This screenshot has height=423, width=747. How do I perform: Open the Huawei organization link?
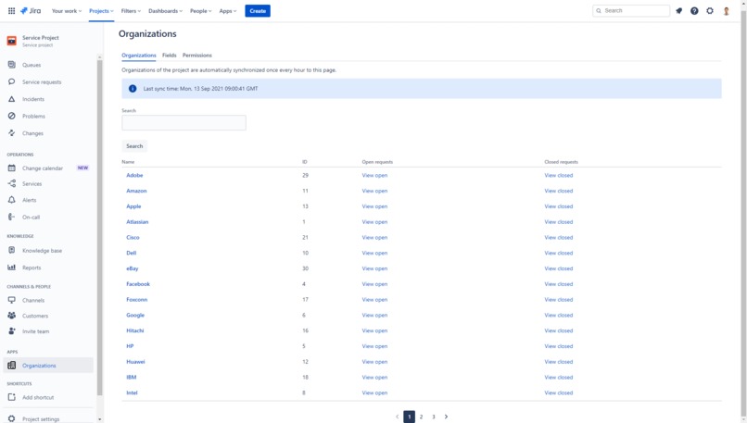click(135, 362)
